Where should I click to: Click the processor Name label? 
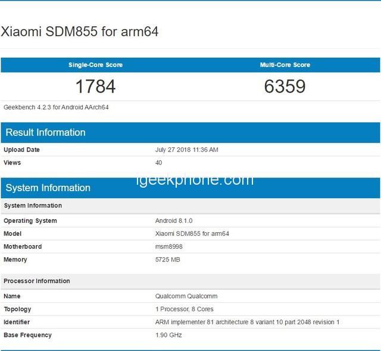12,296
